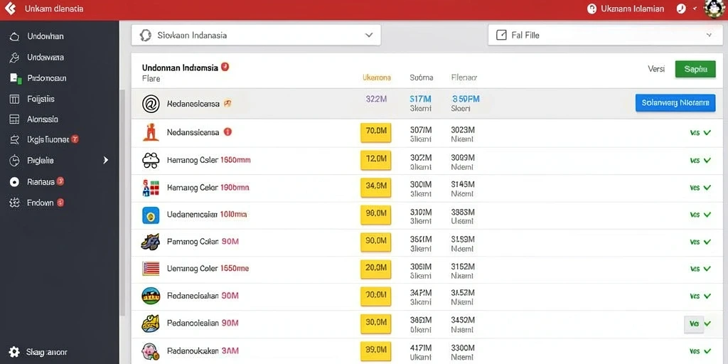728x364 pixels.
Task: Click the blue Solanweng Nloranra button
Action: click(675, 103)
